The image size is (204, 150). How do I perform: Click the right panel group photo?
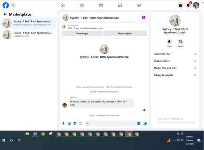tap(175, 20)
